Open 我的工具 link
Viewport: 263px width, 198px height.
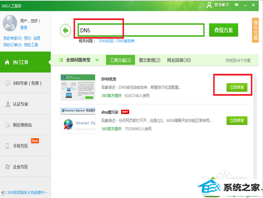(31, 45)
